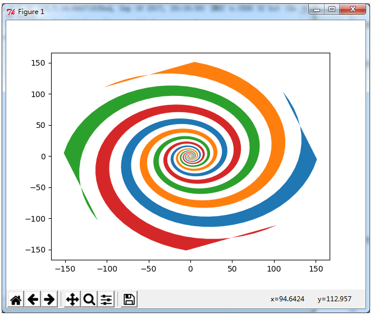Click the outermost green spiral arm
Image resolution: width=374 pixels, height=317 pixels.
click(x=95, y=112)
